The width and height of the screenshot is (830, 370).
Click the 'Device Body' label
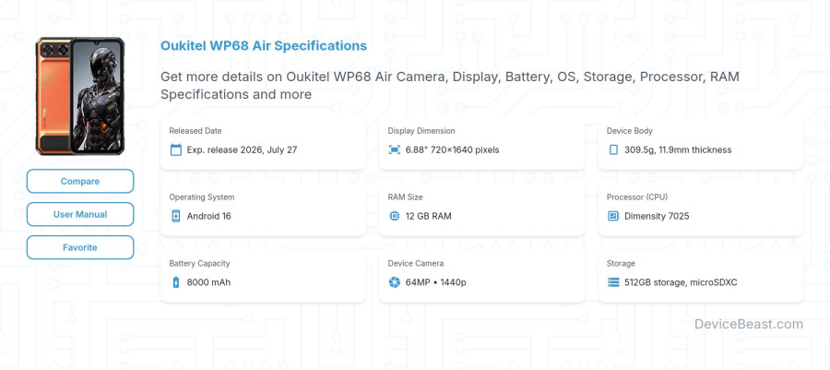[629, 131]
